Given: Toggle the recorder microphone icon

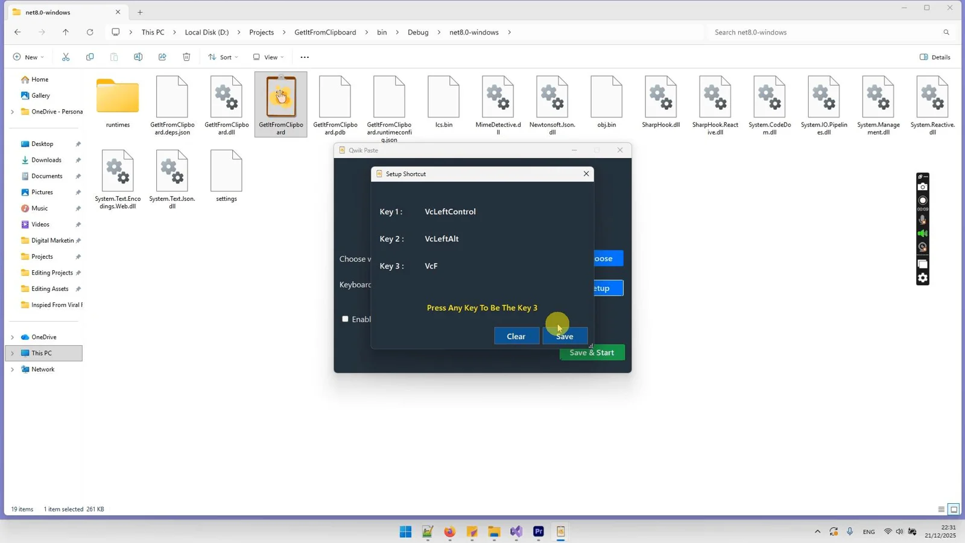Looking at the screenshot, I should 922,220.
